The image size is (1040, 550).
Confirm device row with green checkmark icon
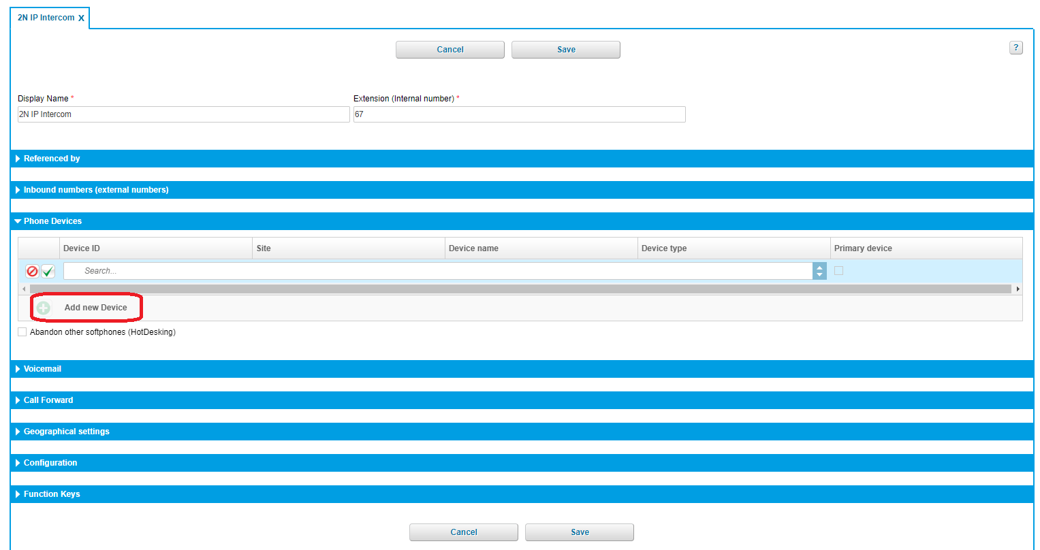pos(48,272)
